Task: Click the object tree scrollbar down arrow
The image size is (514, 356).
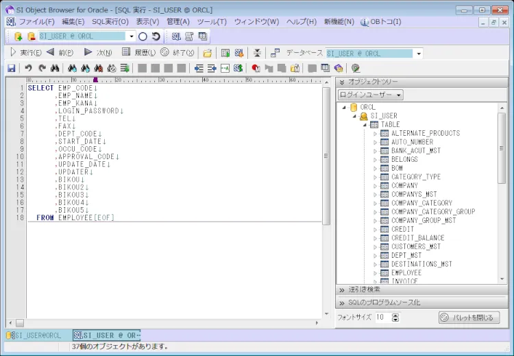Action: (502, 279)
